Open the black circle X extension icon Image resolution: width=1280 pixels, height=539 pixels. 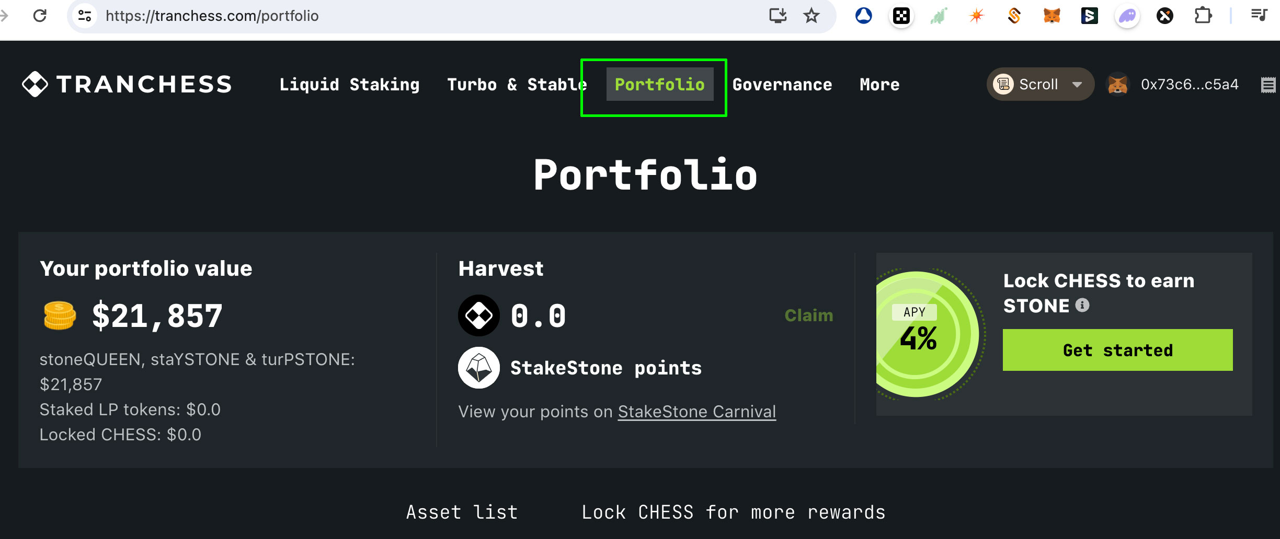[1165, 16]
